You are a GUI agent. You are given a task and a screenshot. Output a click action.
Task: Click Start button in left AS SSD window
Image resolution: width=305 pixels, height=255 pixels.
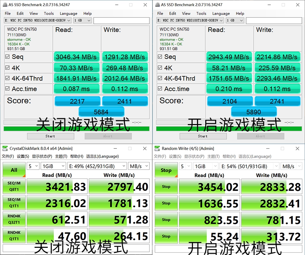tap(51, 136)
